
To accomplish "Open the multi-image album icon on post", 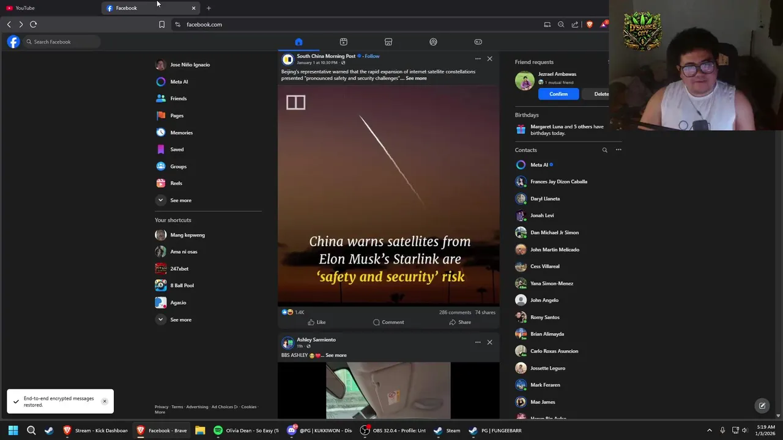I will point(295,103).
